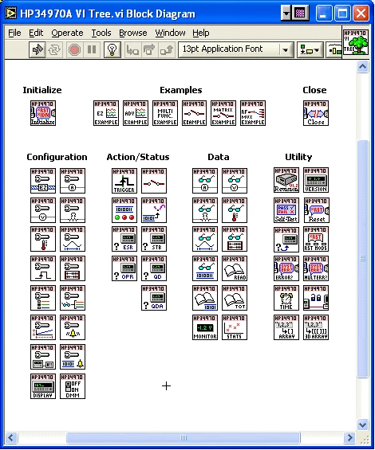
Task: Click the Configuration group label
Action: click(x=57, y=157)
